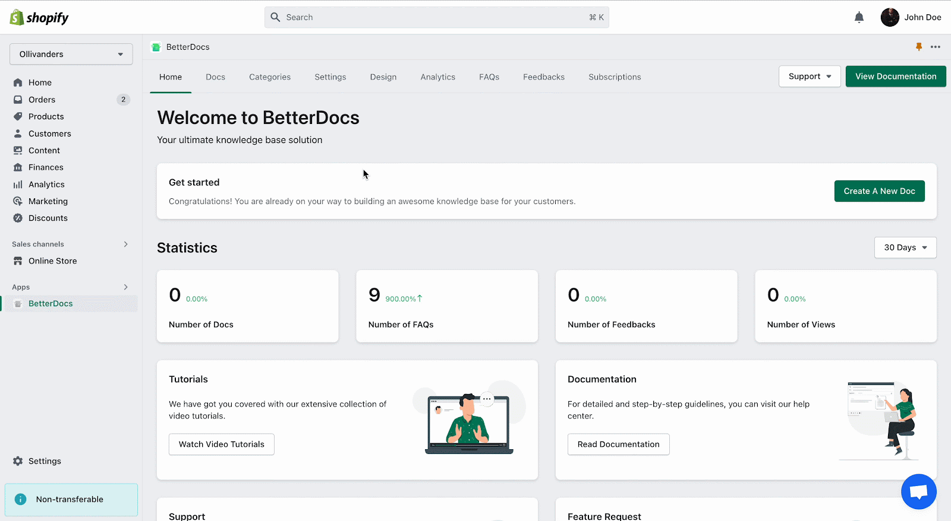Open the live chat bubble

919,491
